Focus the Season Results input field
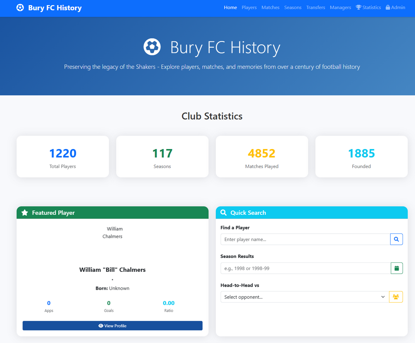415x343 pixels. point(306,268)
